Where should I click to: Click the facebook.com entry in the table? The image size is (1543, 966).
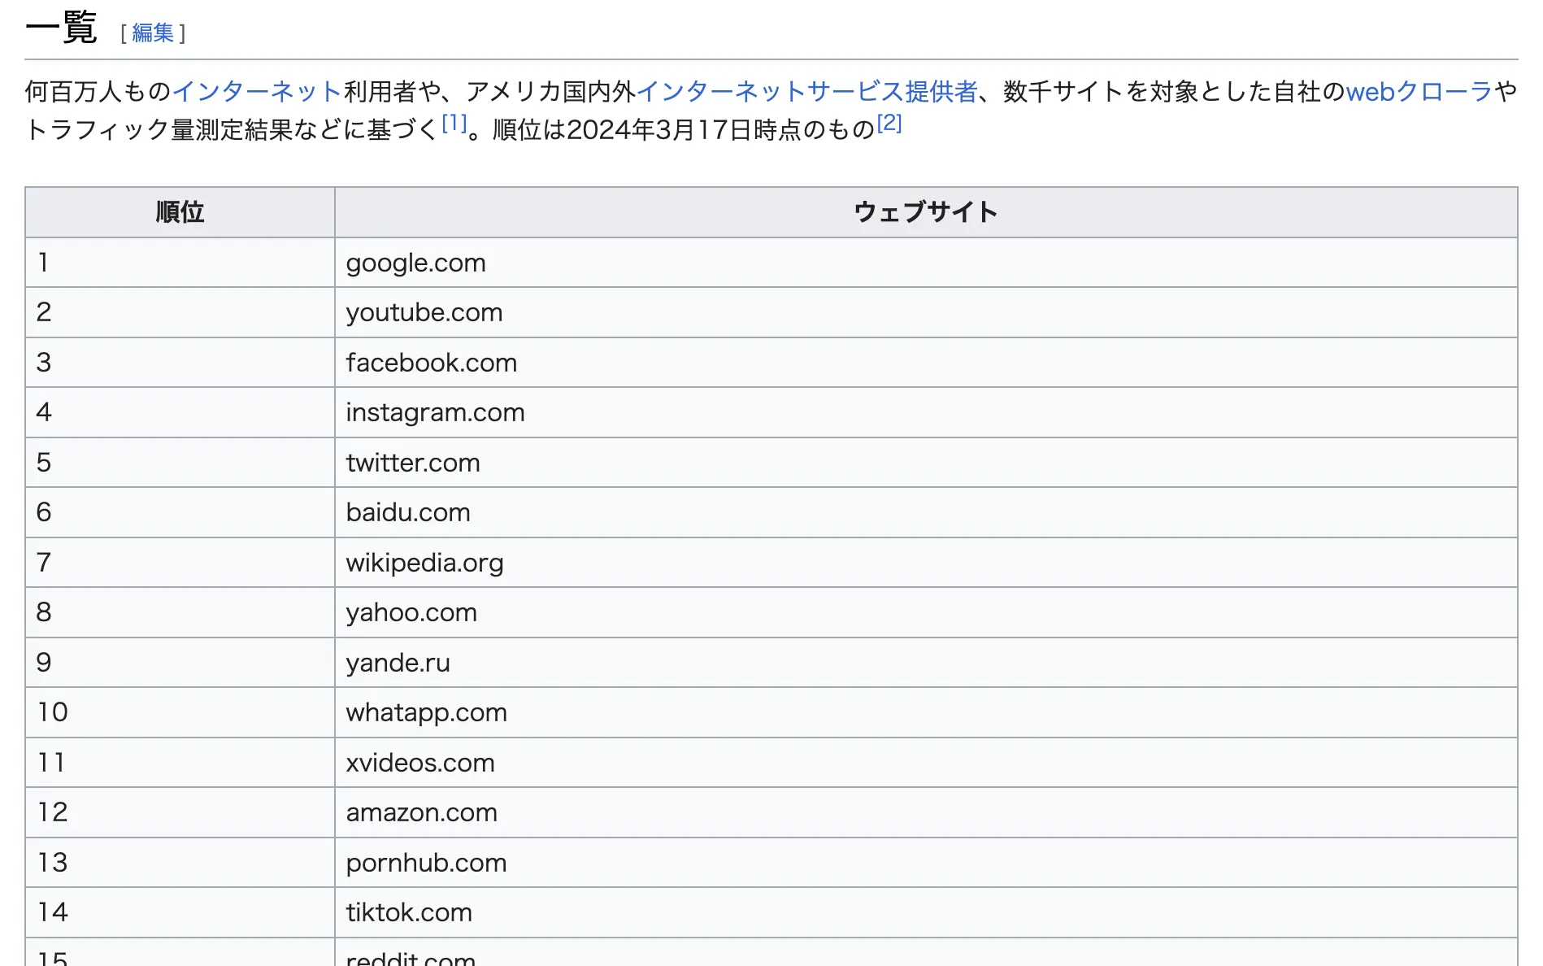coord(431,363)
